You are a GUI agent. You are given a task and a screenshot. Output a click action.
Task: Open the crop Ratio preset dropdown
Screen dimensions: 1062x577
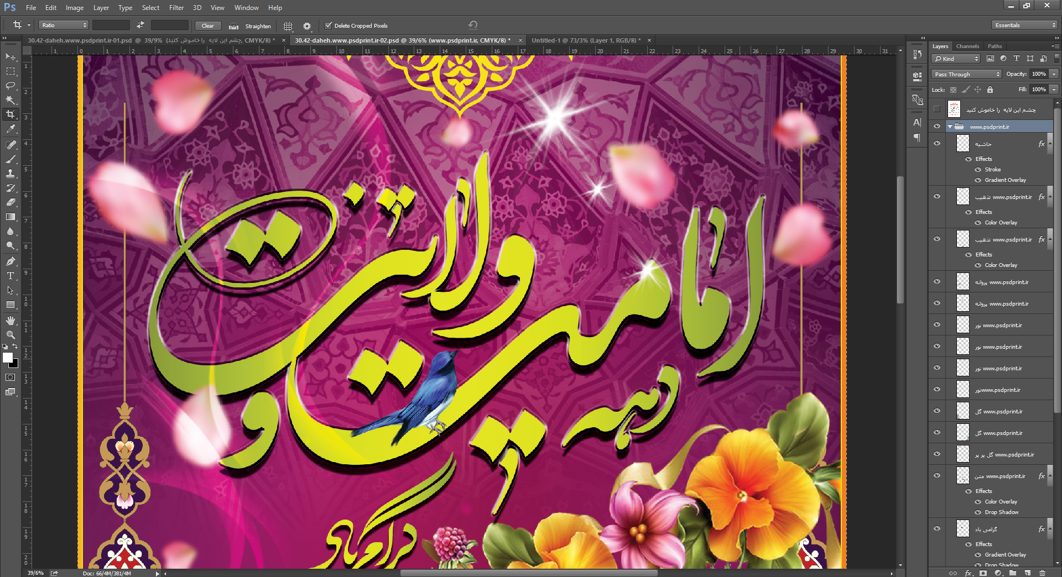pyautogui.click(x=64, y=25)
